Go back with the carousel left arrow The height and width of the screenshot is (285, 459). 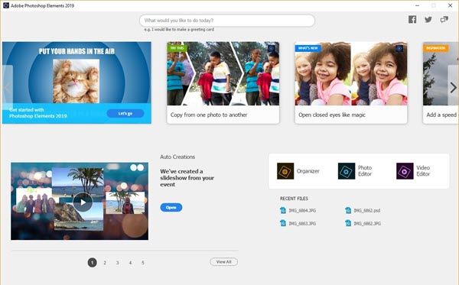click(8, 87)
